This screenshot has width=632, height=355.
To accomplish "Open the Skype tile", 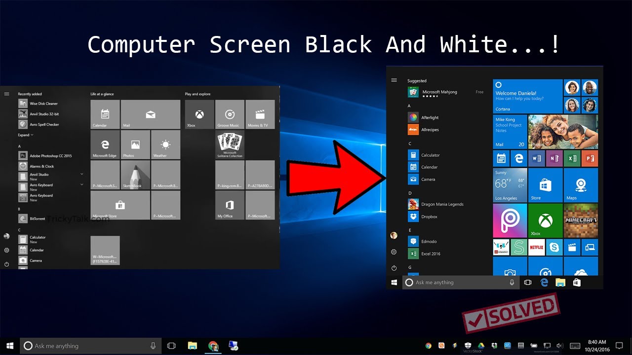I will click(x=554, y=247).
